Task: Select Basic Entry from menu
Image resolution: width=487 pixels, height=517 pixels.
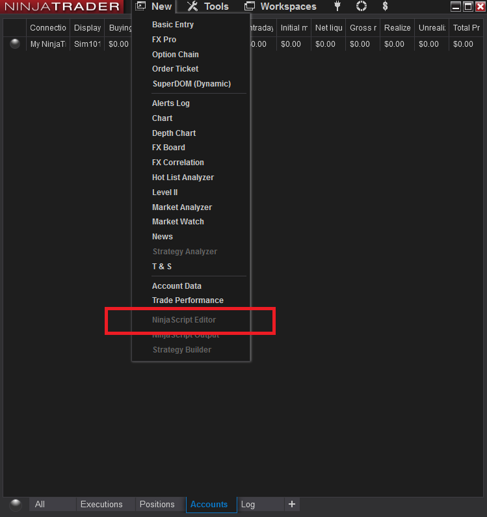Action: pyautogui.click(x=173, y=25)
